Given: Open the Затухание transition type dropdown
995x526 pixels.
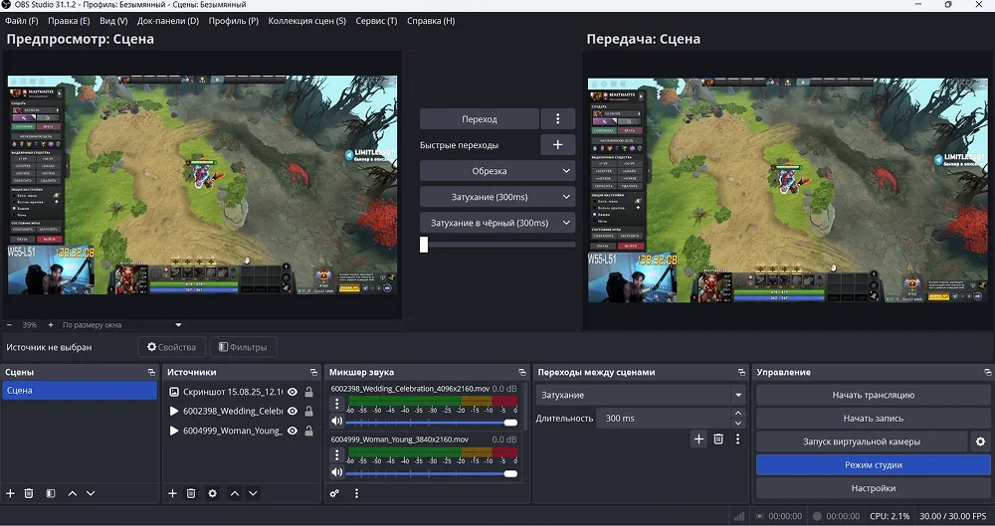Looking at the screenshot, I should pos(641,396).
